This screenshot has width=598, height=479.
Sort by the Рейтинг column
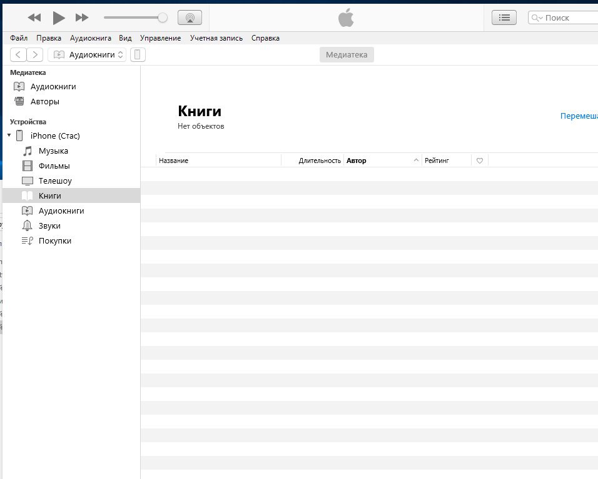coord(446,160)
